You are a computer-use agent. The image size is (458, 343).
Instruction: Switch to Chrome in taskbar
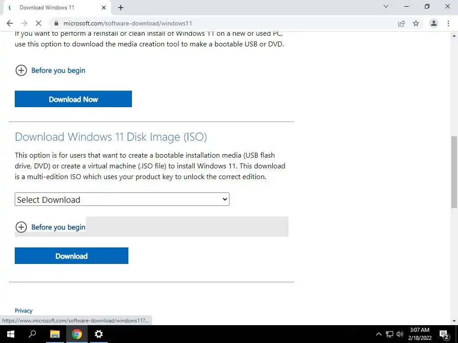click(77, 334)
